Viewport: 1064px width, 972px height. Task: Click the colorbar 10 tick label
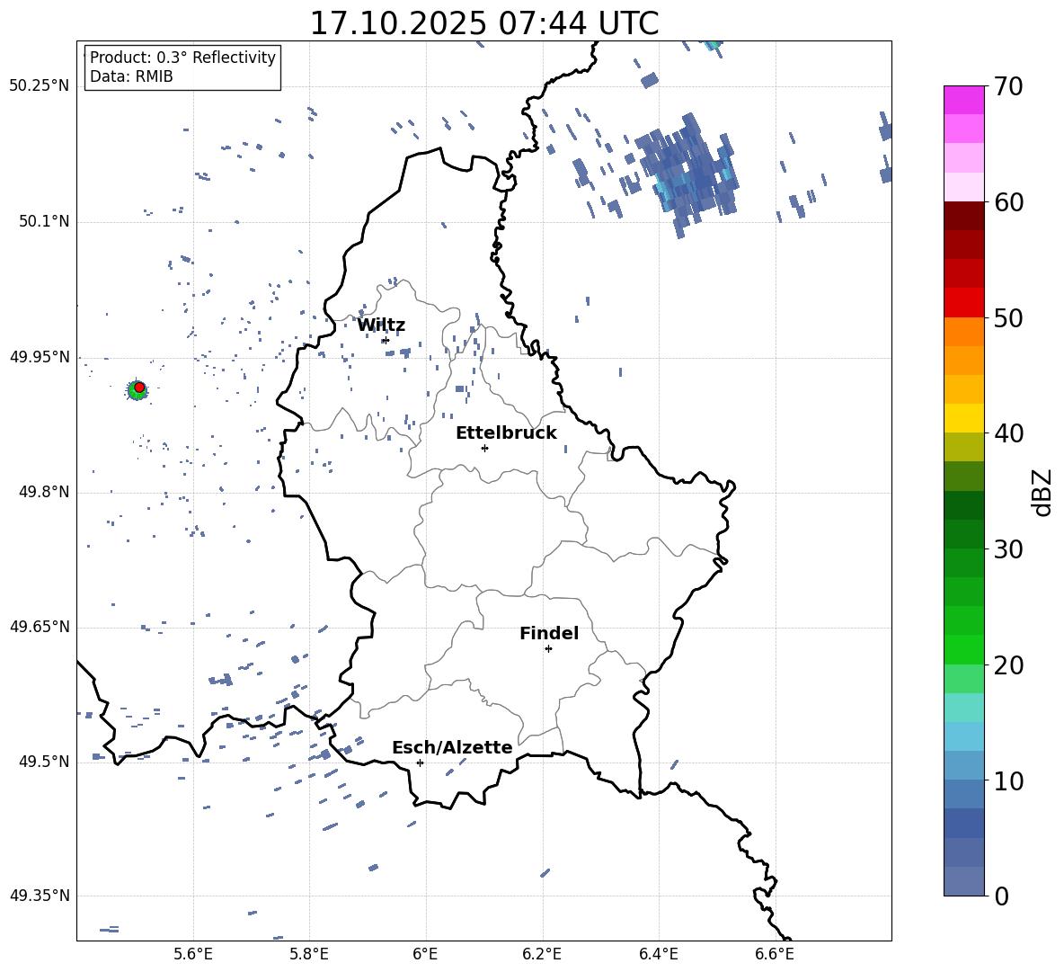tap(1008, 780)
